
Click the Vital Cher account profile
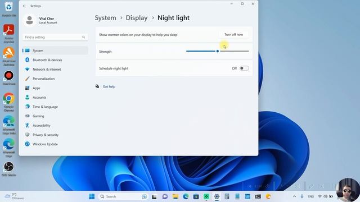click(41, 20)
